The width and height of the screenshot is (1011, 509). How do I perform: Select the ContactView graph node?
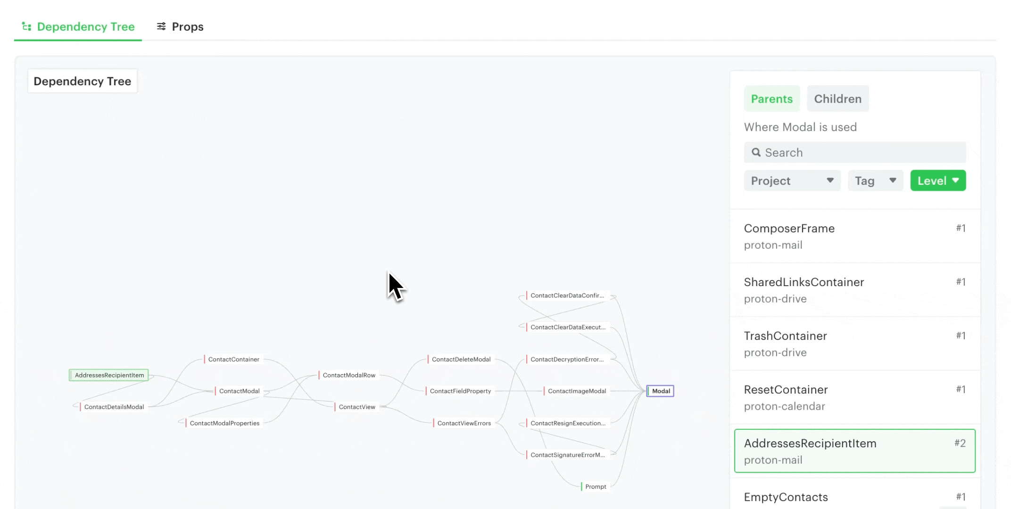pos(356,407)
